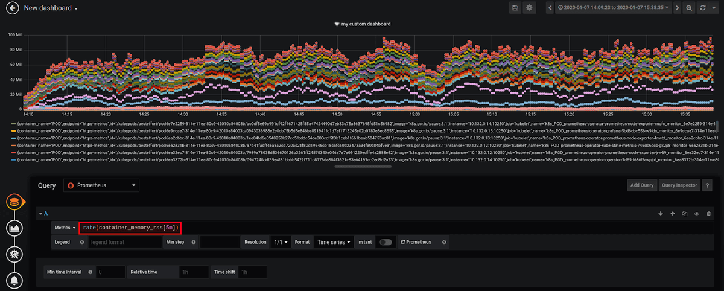Image resolution: width=724 pixels, height=291 pixels.
Task: Save the dashboard with the disk icon
Action: click(x=515, y=8)
